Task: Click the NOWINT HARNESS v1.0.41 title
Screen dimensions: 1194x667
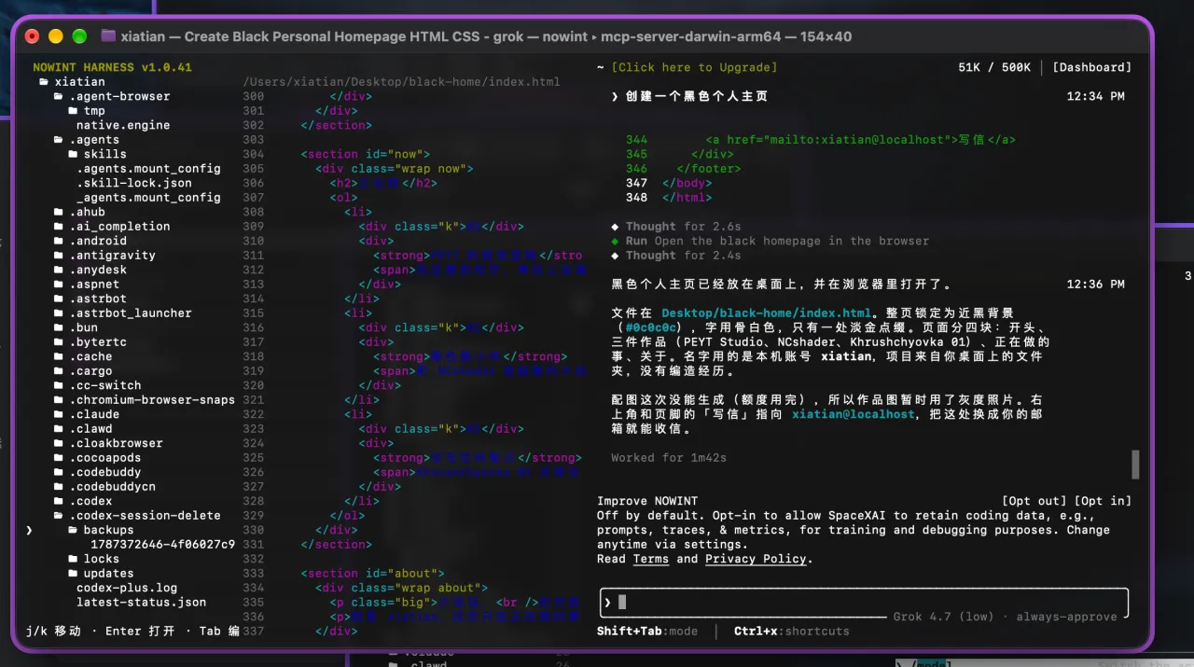Action: coord(112,67)
